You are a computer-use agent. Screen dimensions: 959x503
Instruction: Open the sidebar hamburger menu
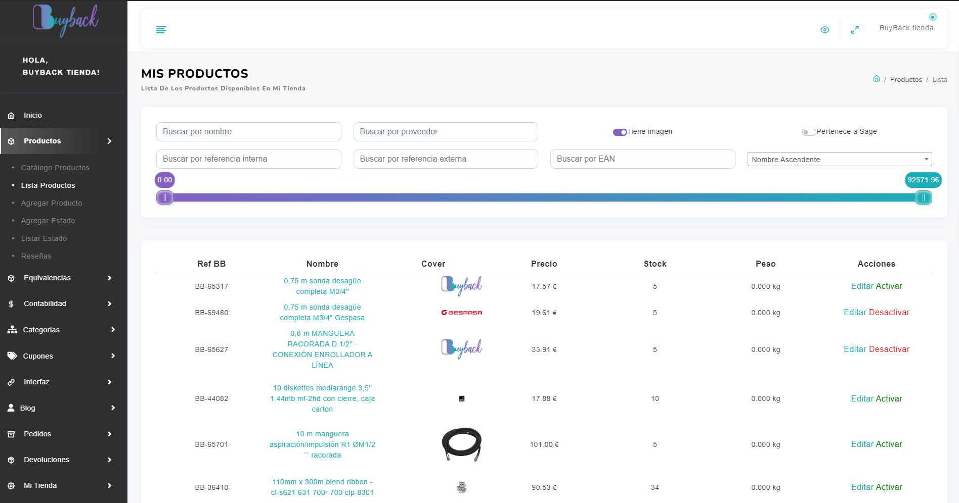[161, 29]
